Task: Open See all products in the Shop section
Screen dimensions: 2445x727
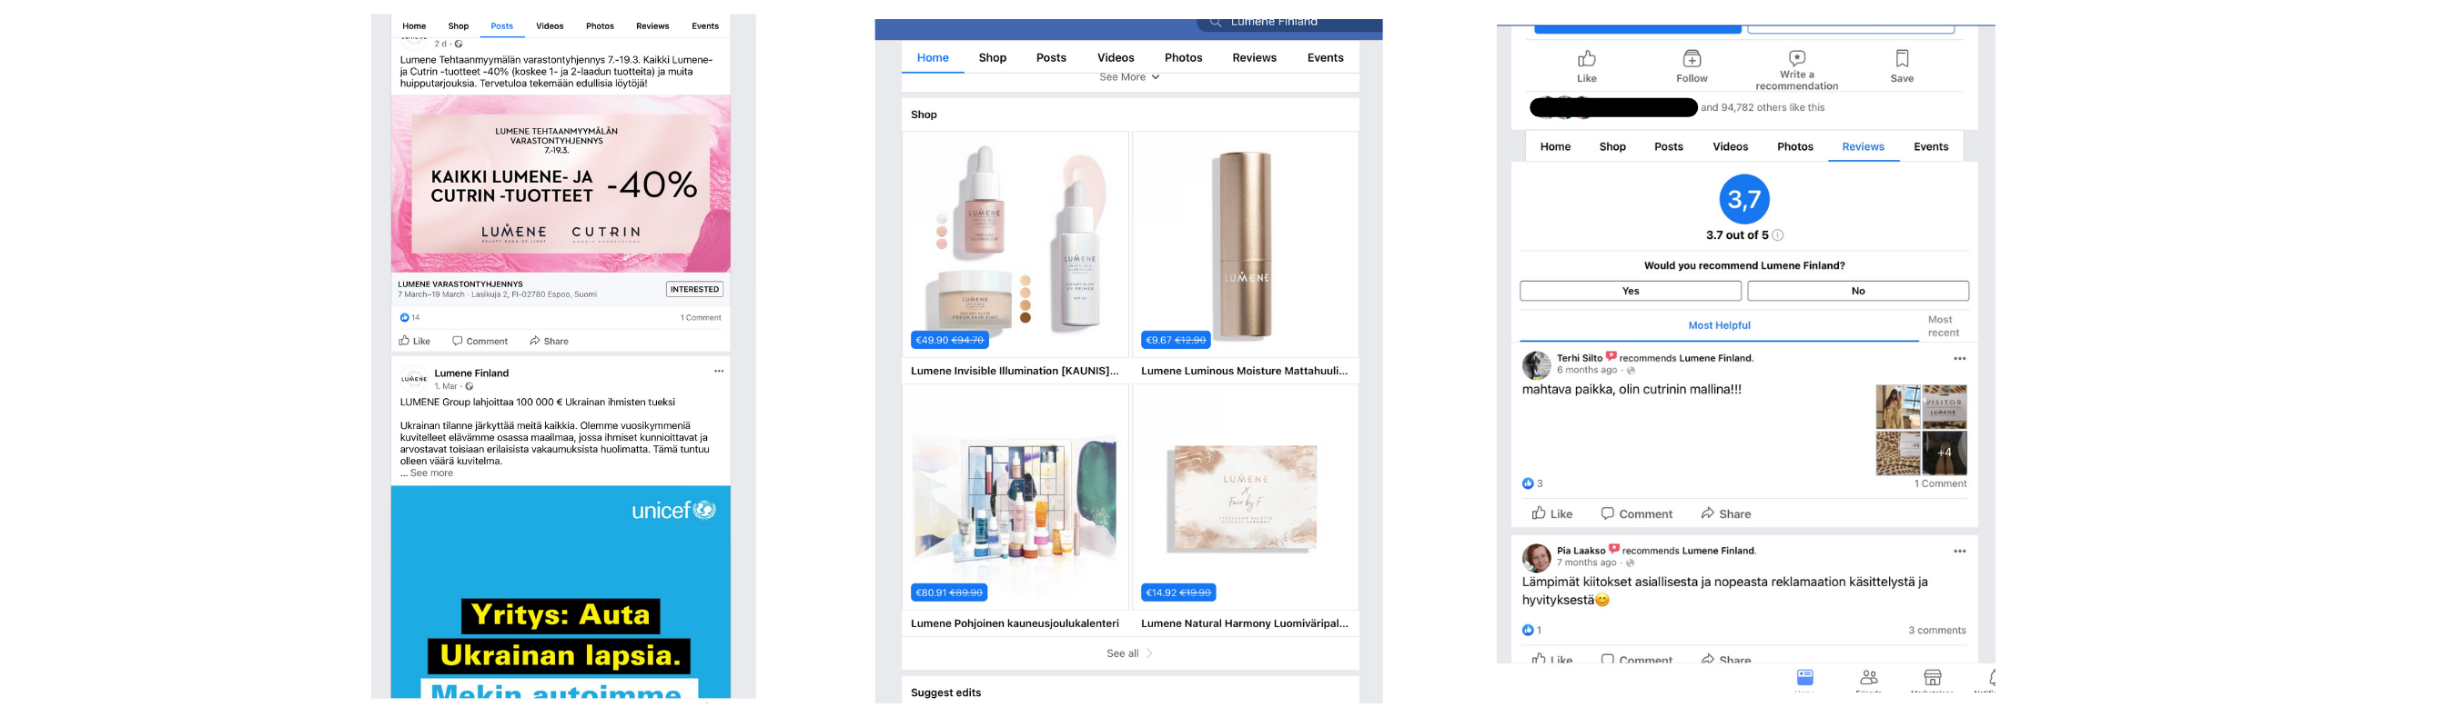Action: pyautogui.click(x=1128, y=653)
